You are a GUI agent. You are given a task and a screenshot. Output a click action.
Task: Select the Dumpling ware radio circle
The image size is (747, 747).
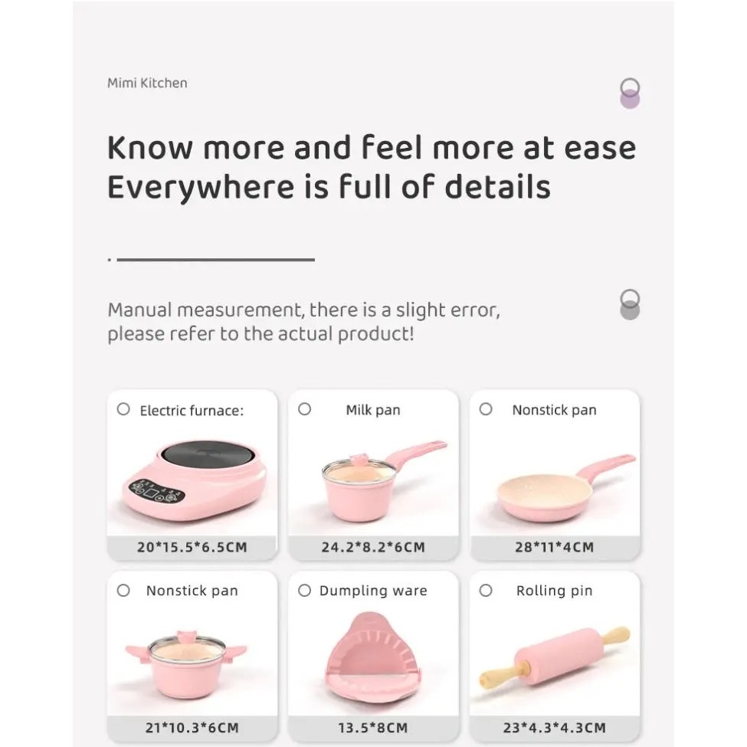(304, 590)
